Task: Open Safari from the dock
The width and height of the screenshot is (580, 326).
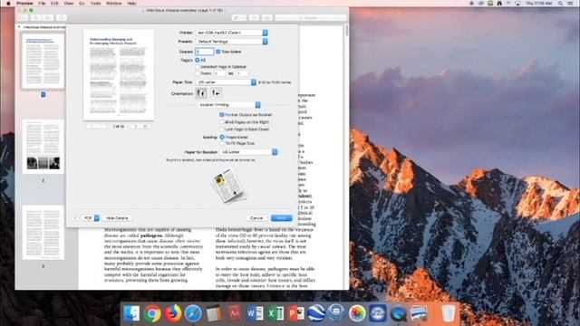Action: [193, 313]
